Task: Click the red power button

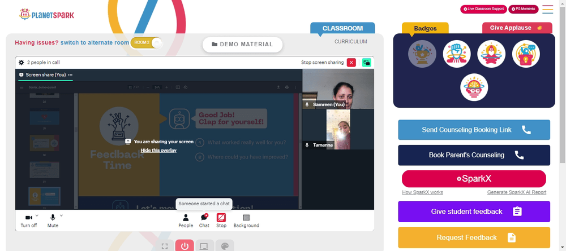Action: 185,246
